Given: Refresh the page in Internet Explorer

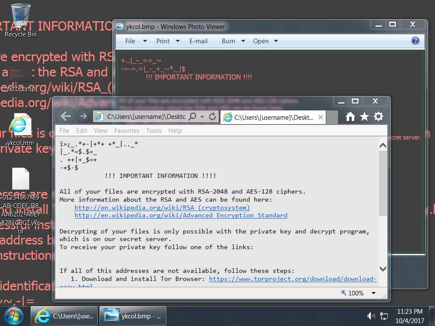Looking at the screenshot, I should [x=212, y=116].
